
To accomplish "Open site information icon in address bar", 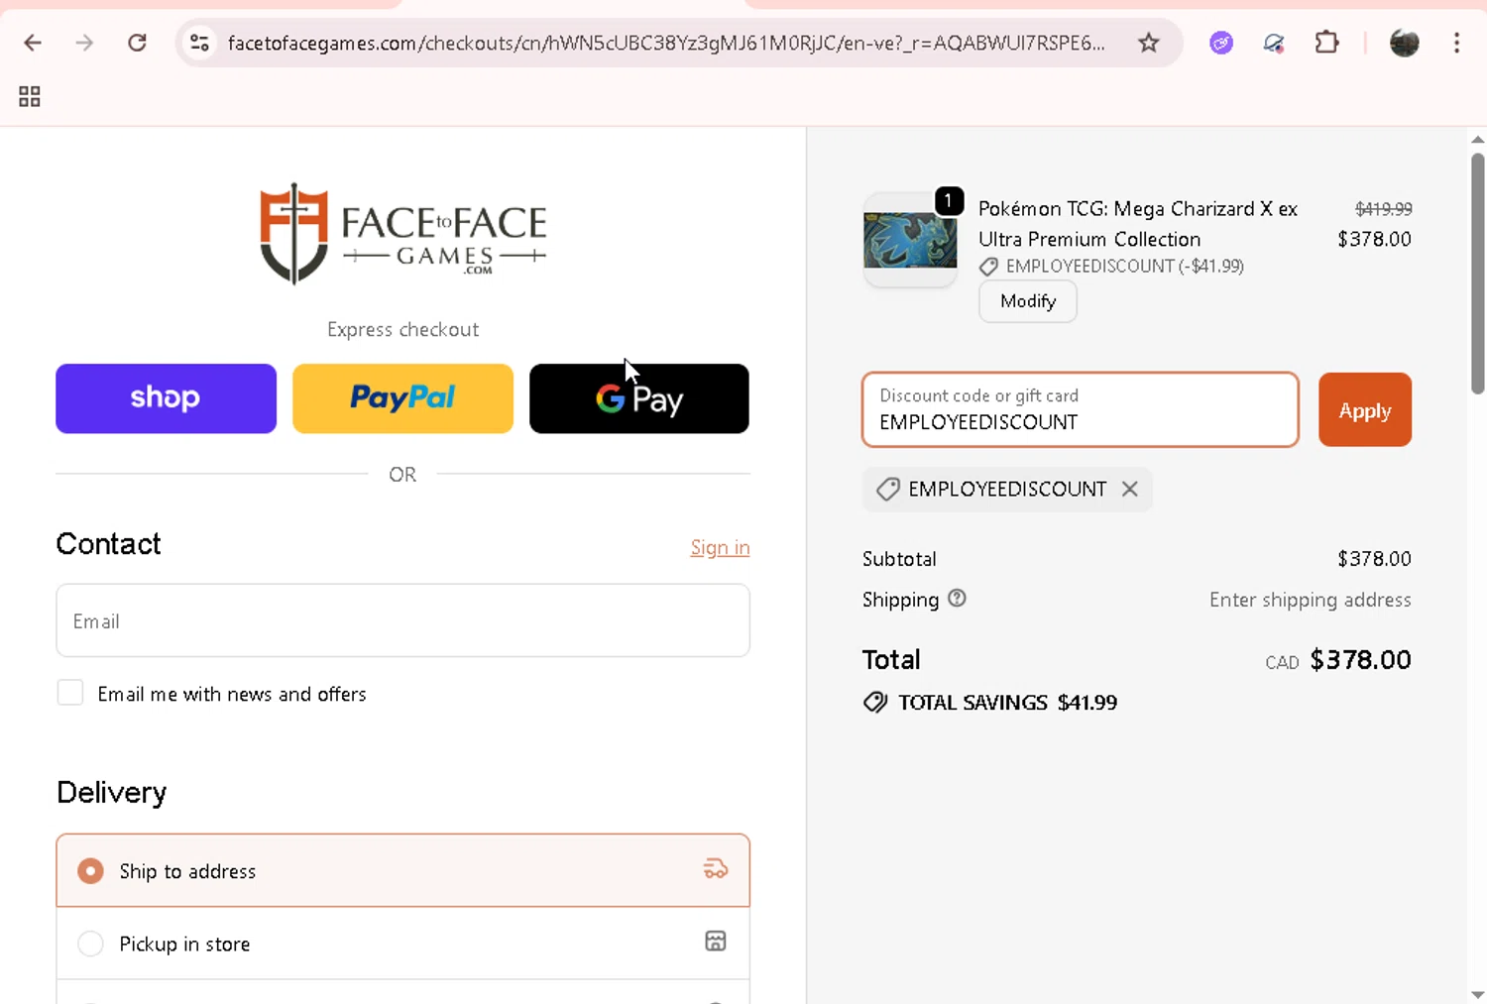I will (x=199, y=43).
